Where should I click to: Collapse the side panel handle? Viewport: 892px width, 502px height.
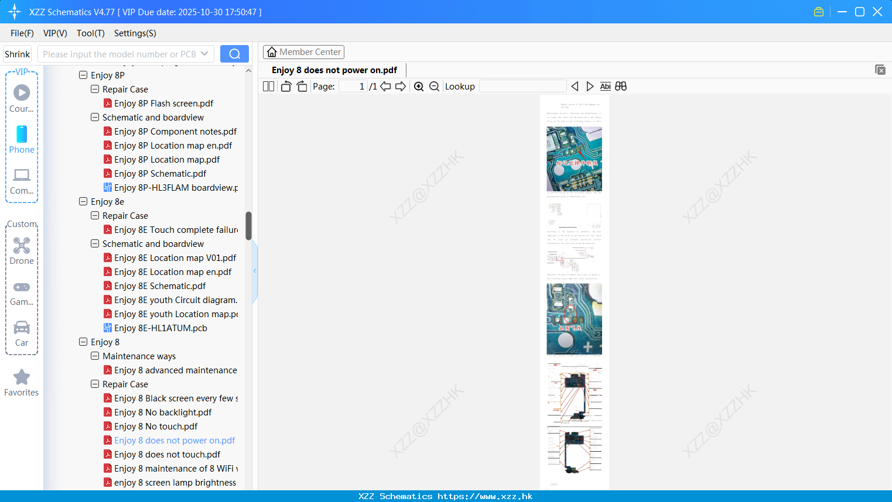tap(255, 271)
